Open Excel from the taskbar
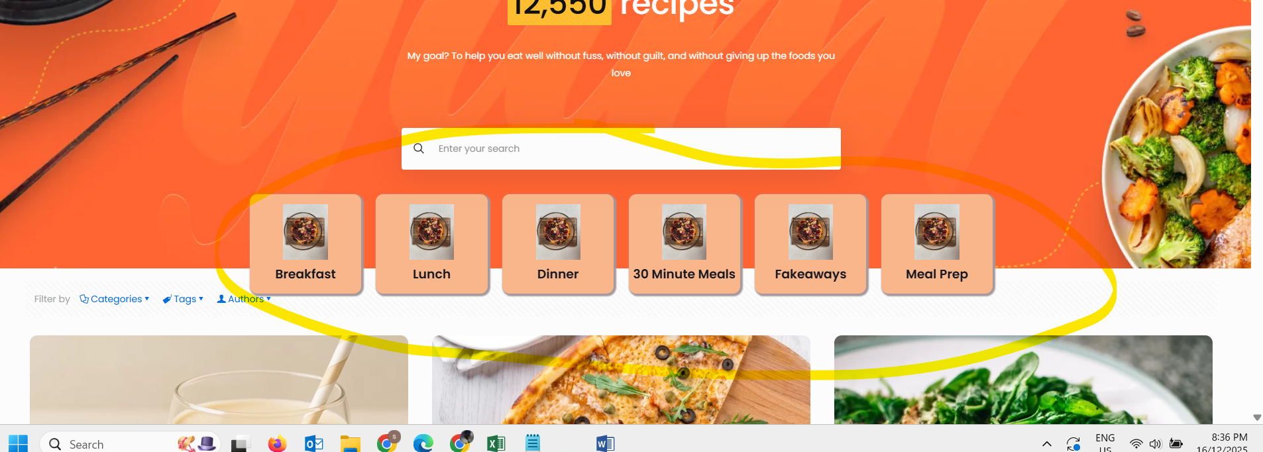Screen dimensions: 1263x452 point(496,443)
